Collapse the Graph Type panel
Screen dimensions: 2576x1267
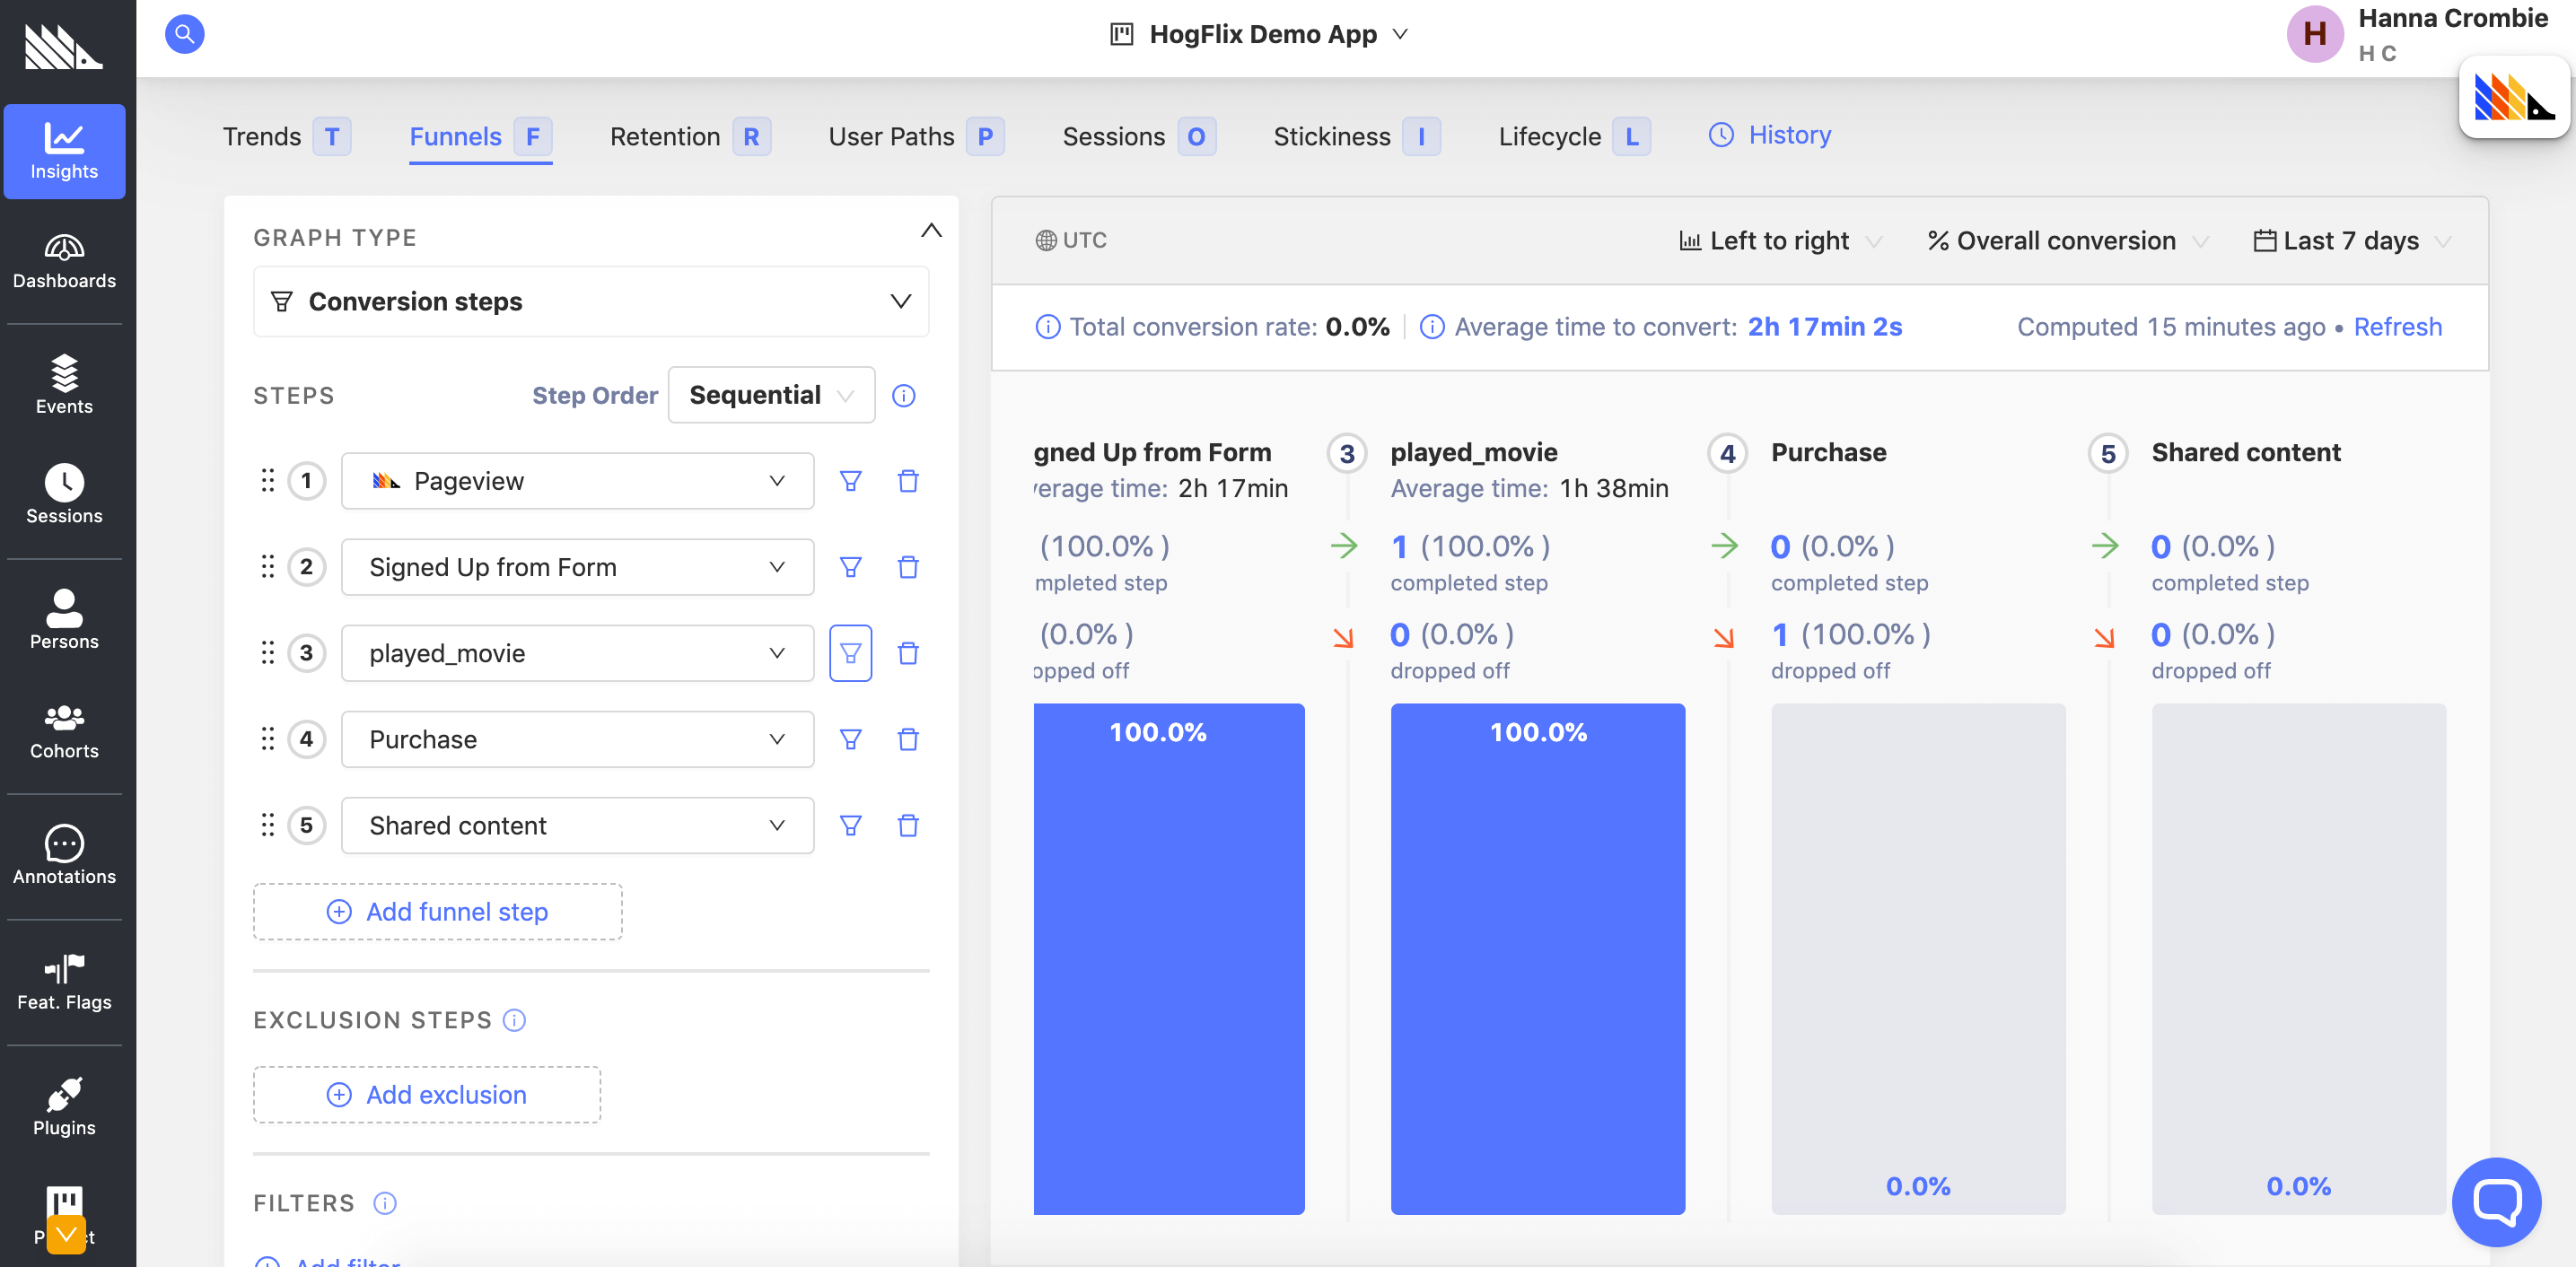pyautogui.click(x=930, y=231)
